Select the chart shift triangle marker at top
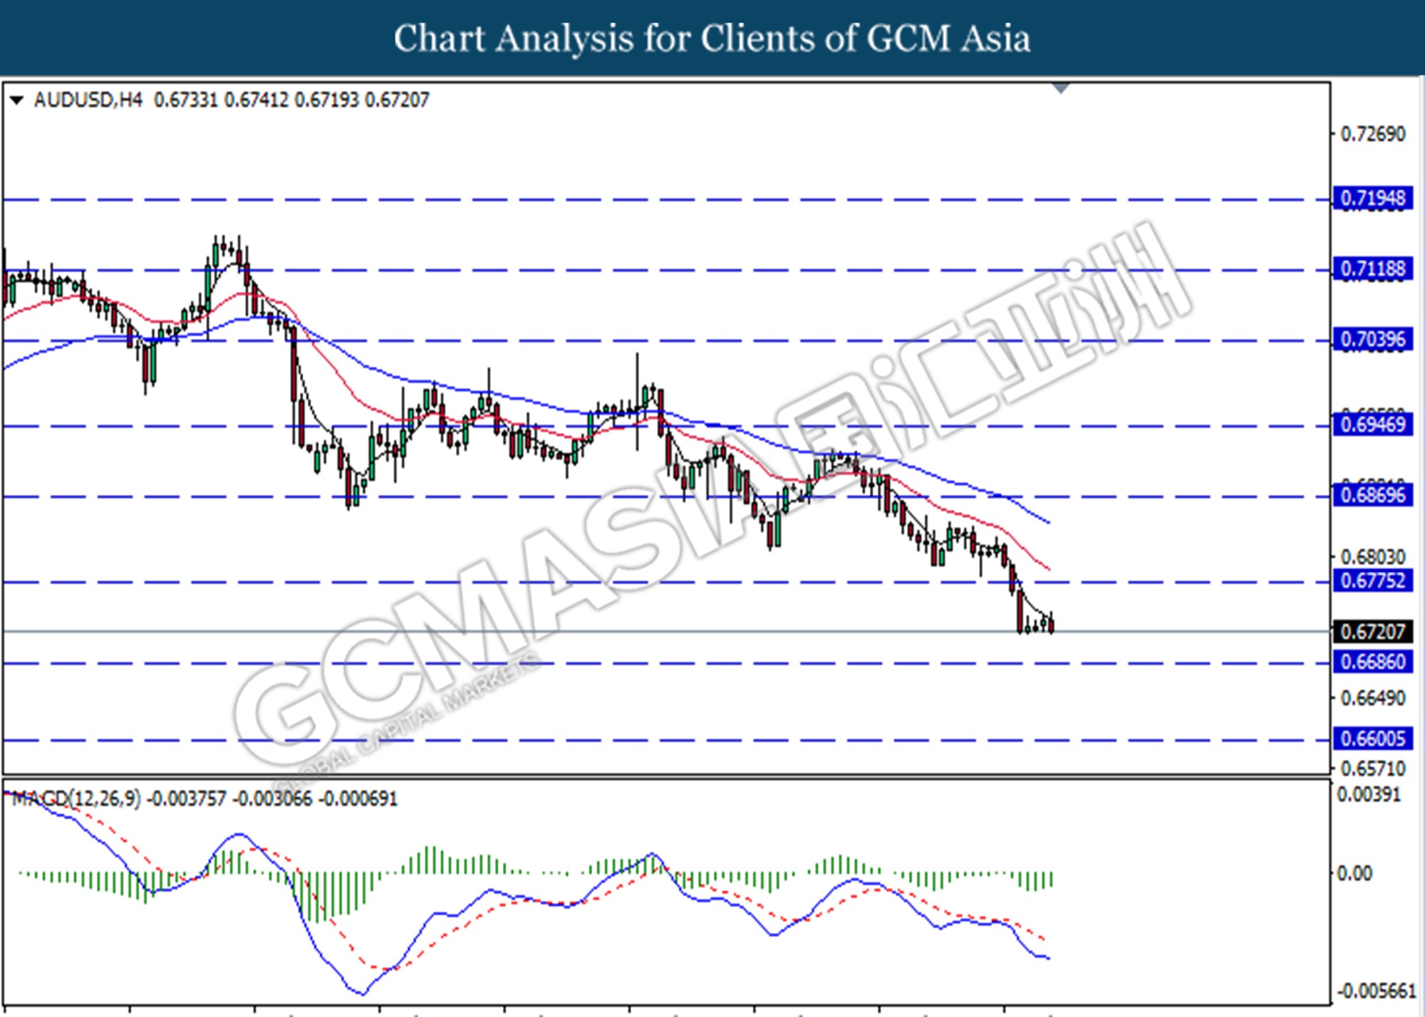The width and height of the screenshot is (1425, 1017). [1061, 88]
